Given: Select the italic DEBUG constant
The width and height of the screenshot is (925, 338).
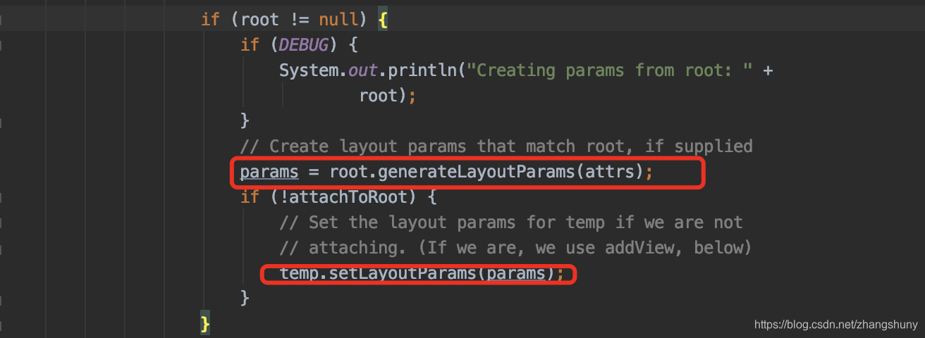Looking at the screenshot, I should click(x=303, y=45).
